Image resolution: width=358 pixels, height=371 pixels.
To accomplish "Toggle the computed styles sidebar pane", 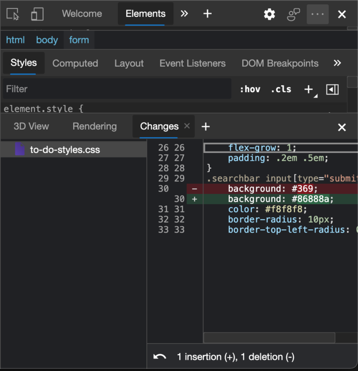I will pyautogui.click(x=332, y=89).
